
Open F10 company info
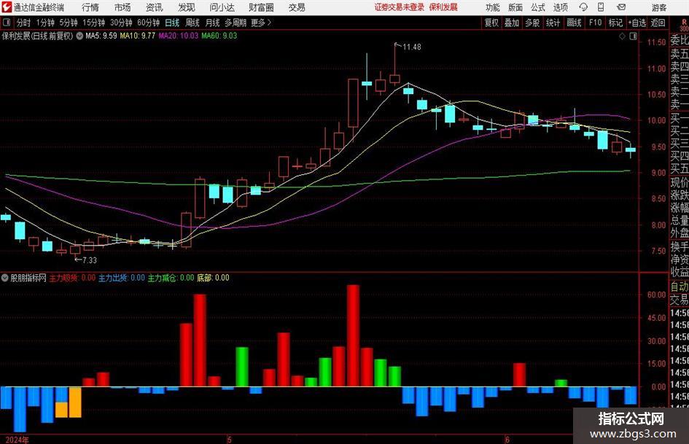pos(595,23)
